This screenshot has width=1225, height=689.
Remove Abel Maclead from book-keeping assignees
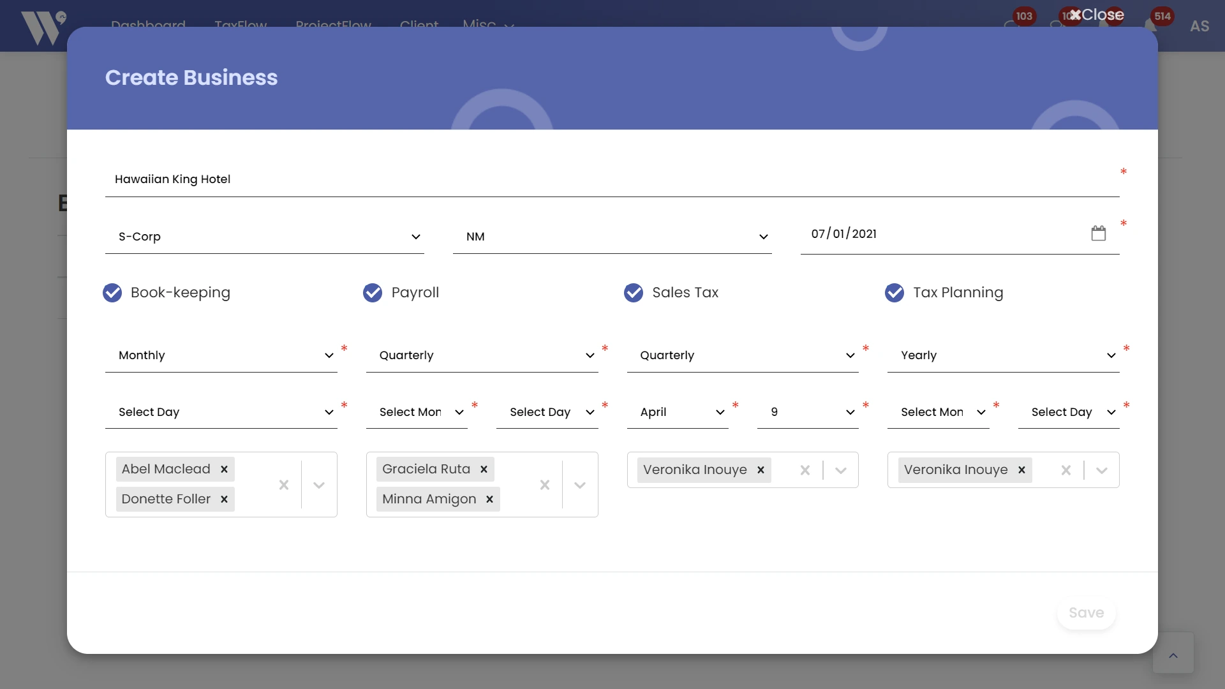[224, 470]
